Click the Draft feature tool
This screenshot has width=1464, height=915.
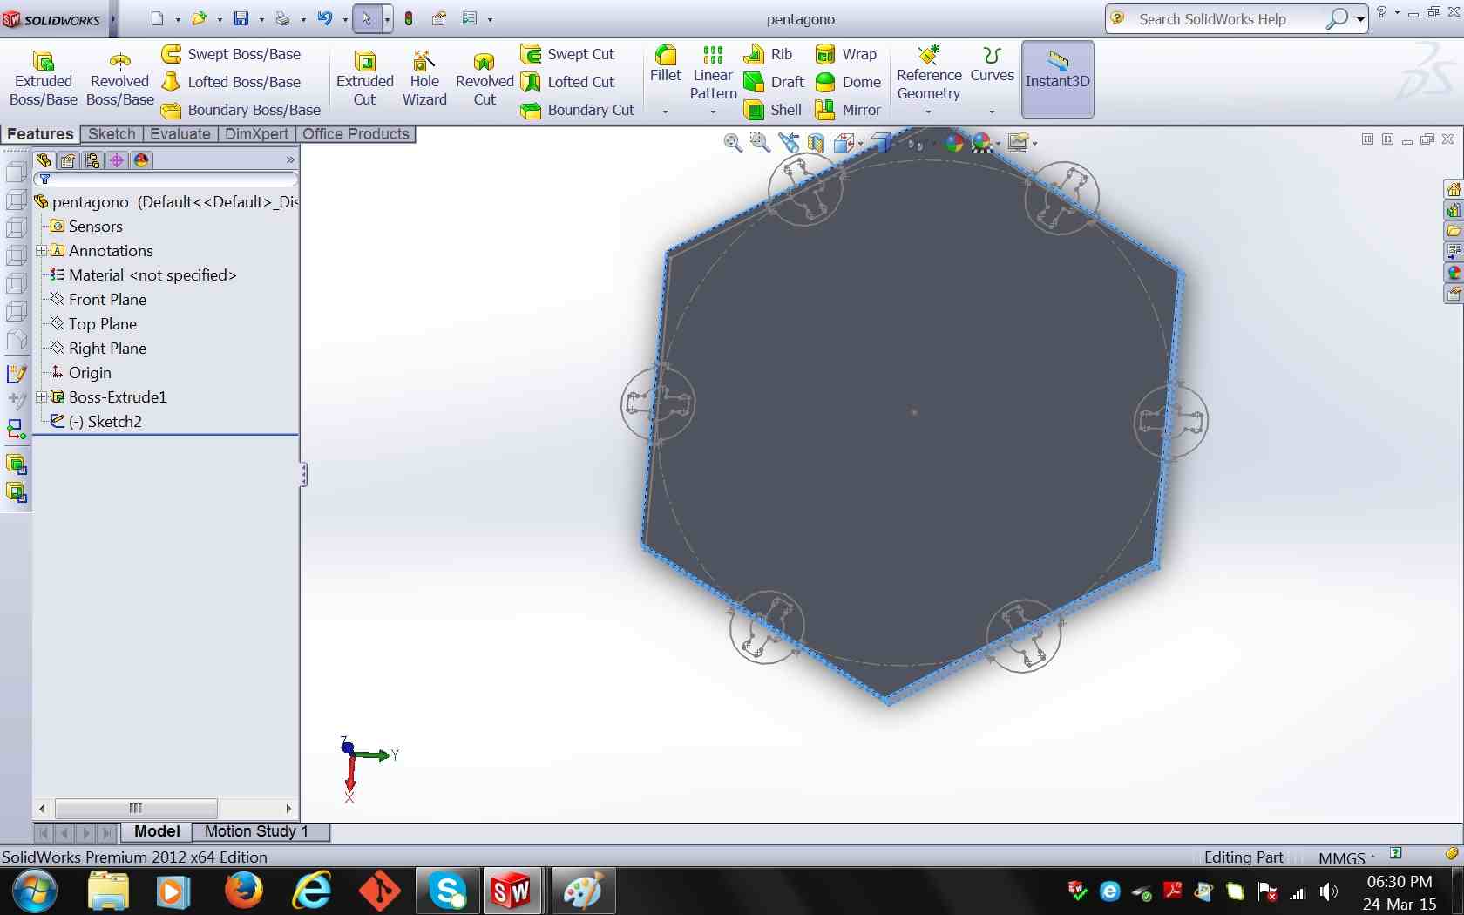(774, 82)
